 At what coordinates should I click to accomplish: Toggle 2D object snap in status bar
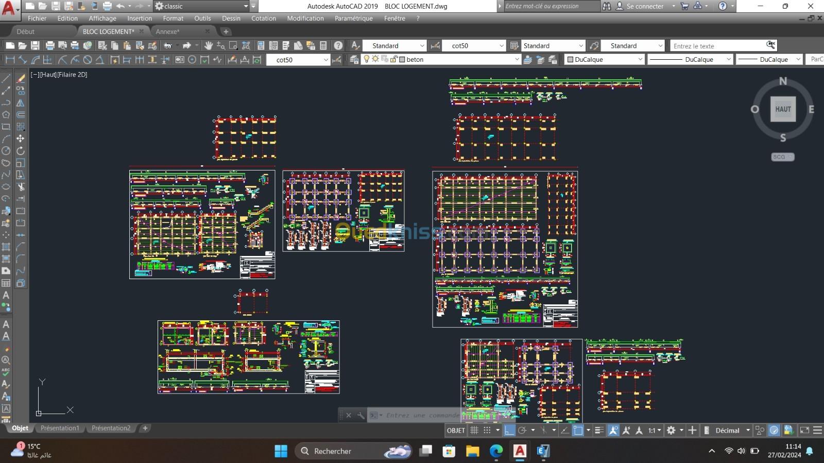coord(578,430)
